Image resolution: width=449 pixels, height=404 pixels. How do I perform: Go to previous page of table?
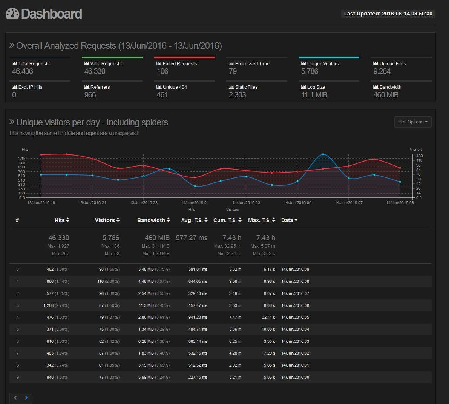15,398
